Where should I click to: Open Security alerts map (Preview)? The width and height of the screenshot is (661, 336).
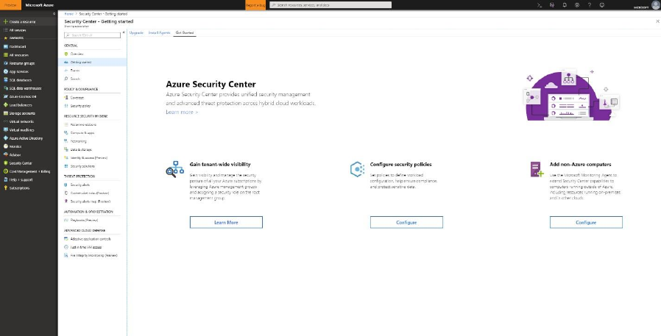point(92,201)
